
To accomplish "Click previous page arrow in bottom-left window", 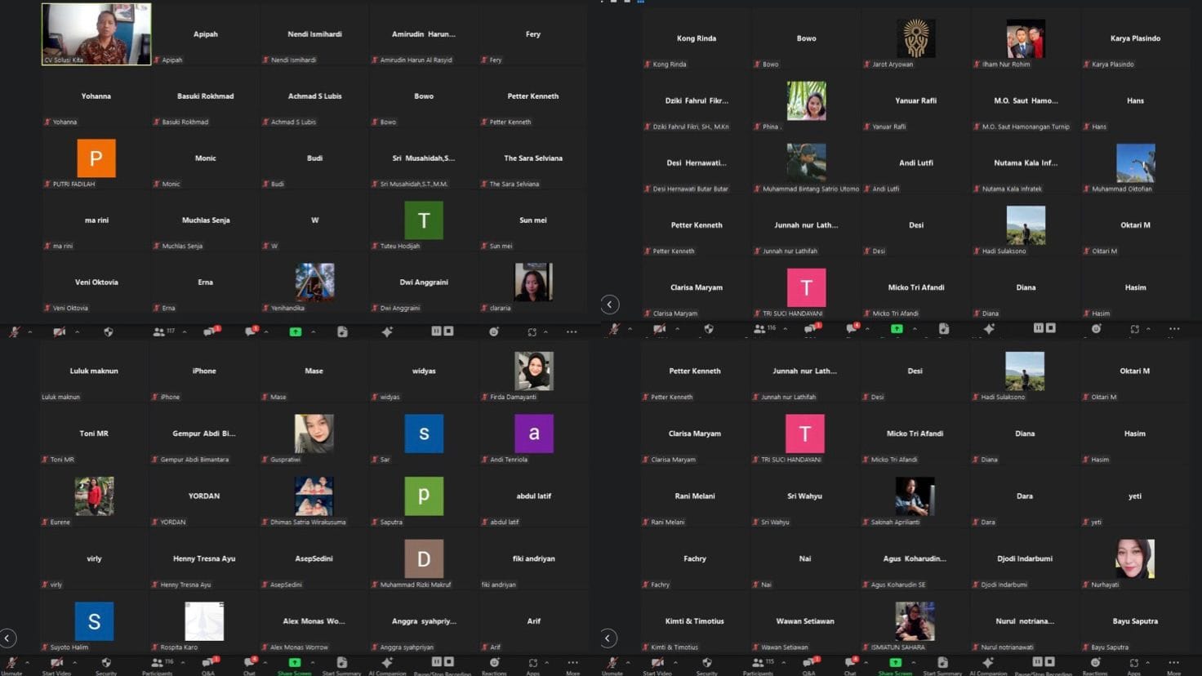I will 8,638.
